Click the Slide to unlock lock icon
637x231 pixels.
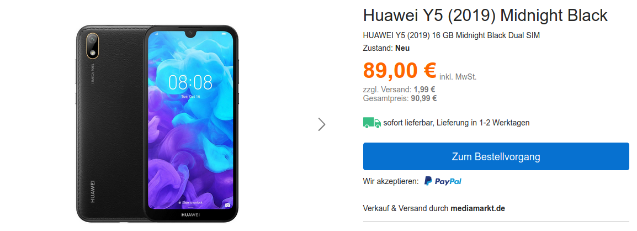click(179, 202)
